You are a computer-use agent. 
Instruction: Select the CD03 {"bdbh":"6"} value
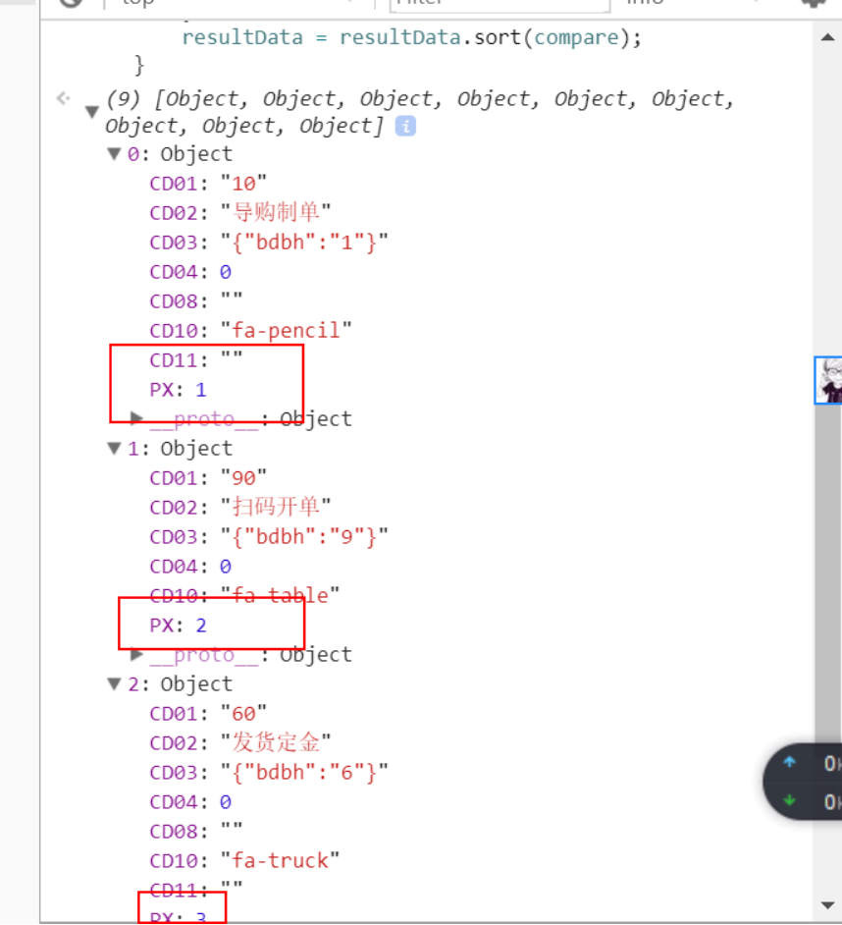[x=304, y=772]
